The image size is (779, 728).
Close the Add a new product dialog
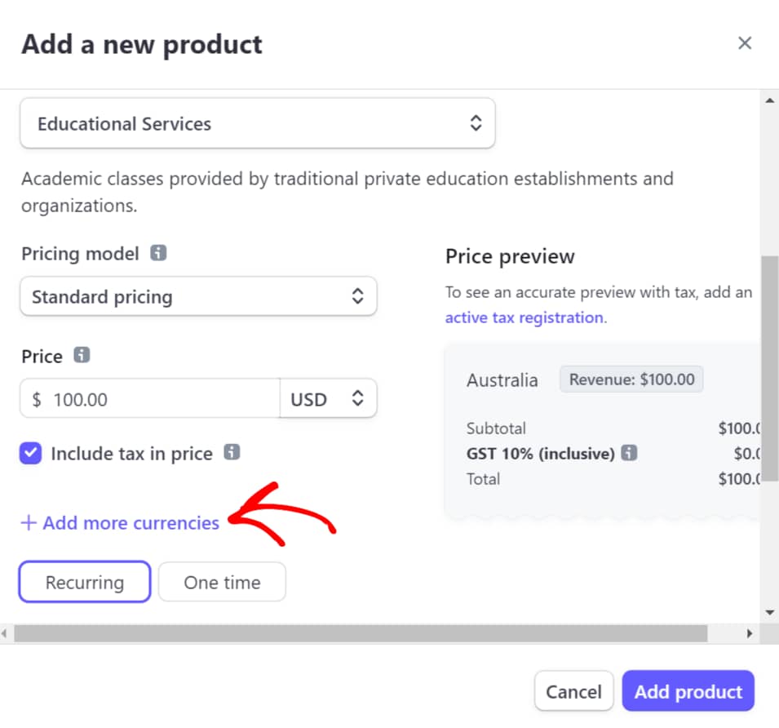(x=744, y=43)
